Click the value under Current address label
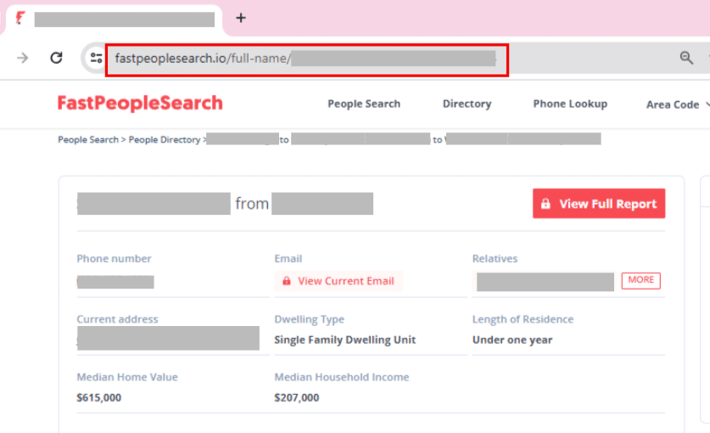Screen dimensions: 710x433 click(x=168, y=338)
